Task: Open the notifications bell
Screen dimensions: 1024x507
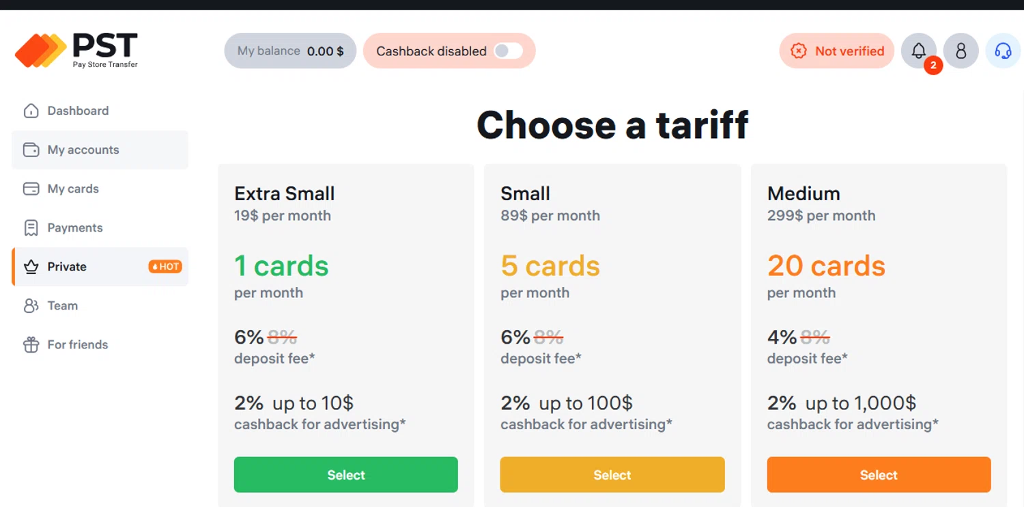Action: pos(918,51)
